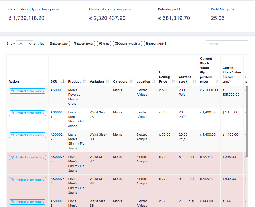Select the potential profit value ₵ 581,319.70
The width and height of the screenshot is (255, 207).
click(174, 18)
